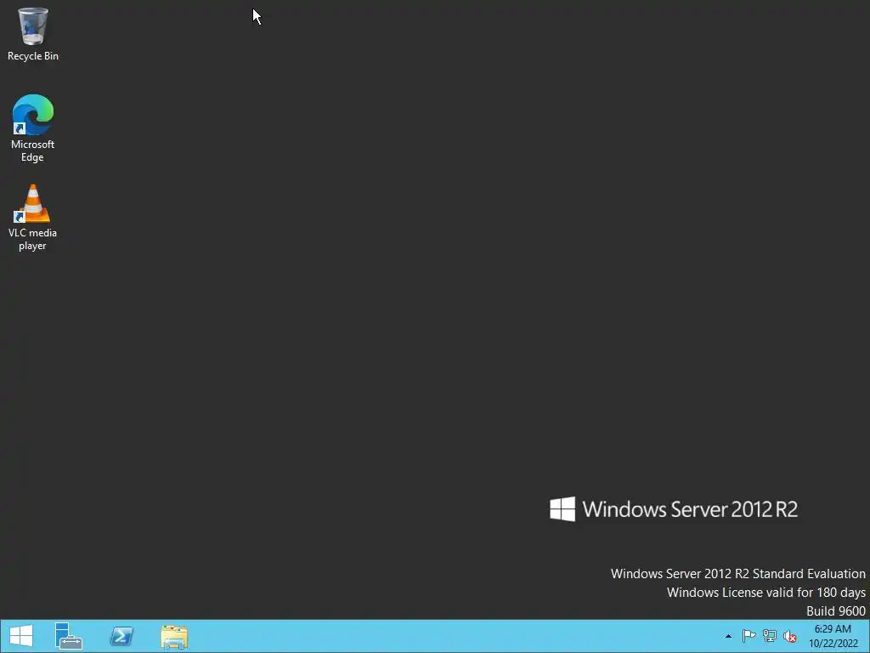Click the Microsoft Edge label text
This screenshot has width=870, height=653.
33,150
